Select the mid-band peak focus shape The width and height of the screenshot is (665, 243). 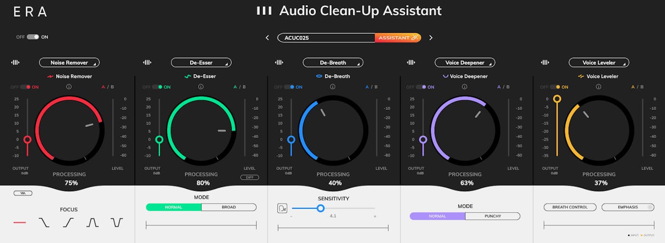pyautogui.click(x=93, y=222)
